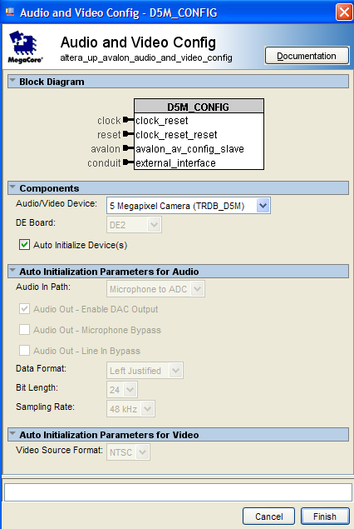Click the clock connector marker

click(128, 120)
